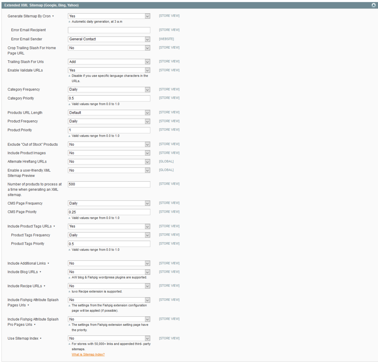Click the Error Email Recipient field
Screen dimensions: 378x362
pos(109,30)
